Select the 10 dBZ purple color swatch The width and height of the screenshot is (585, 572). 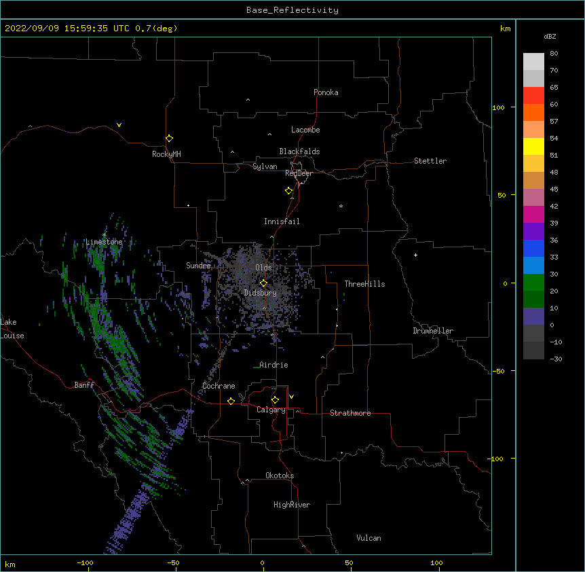pyautogui.click(x=533, y=317)
